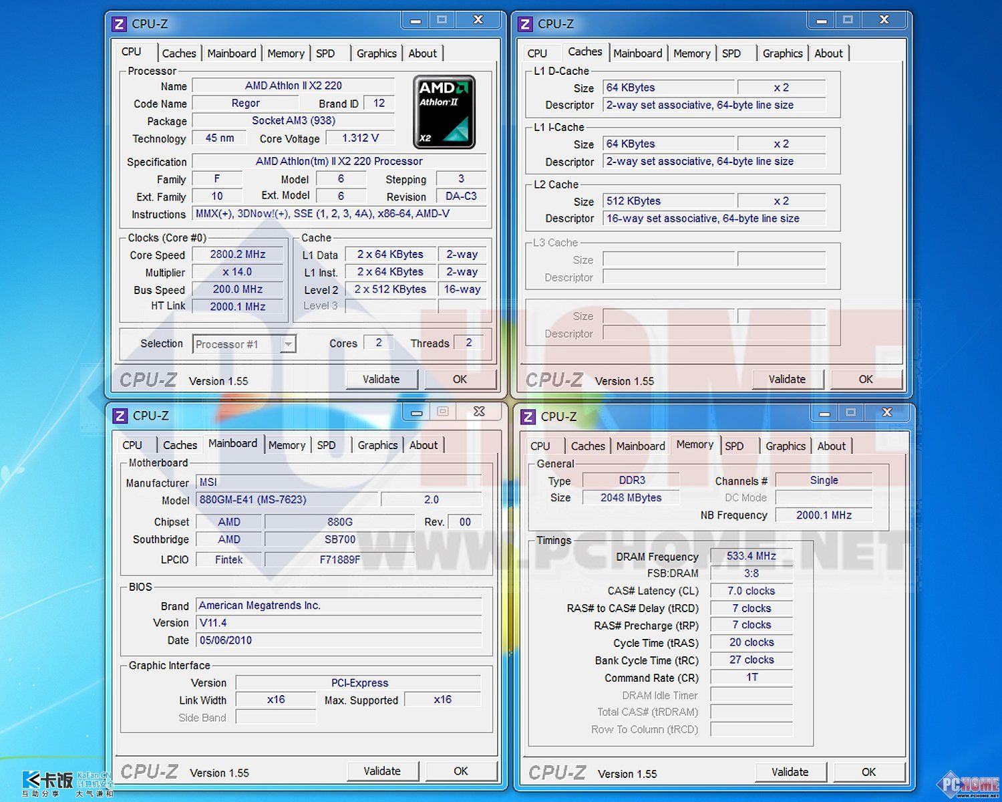Image resolution: width=1002 pixels, height=802 pixels.
Task: Click the NB Frequency value '2000.1 MHz'
Action: pyautogui.click(x=824, y=515)
